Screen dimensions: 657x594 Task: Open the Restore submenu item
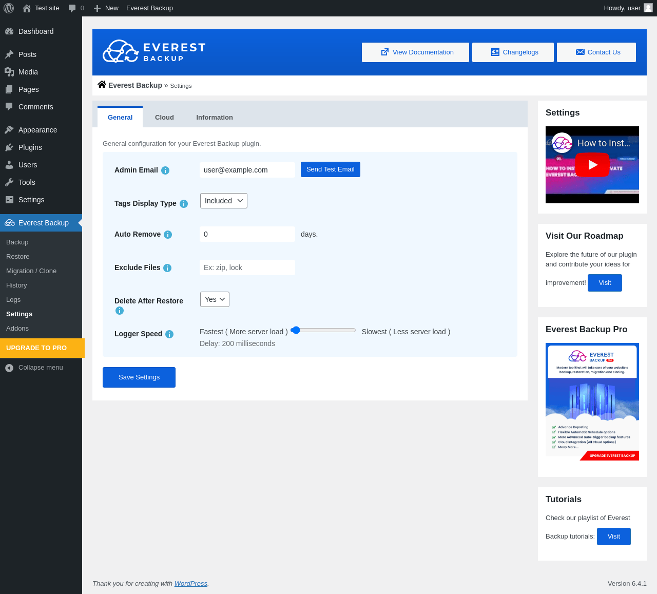tap(41, 257)
